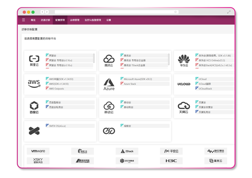Choose the H3C platform tile

(x=171, y=161)
